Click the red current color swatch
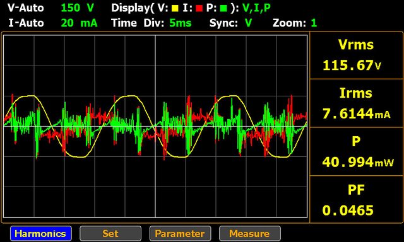The image size is (404, 242). [199, 9]
